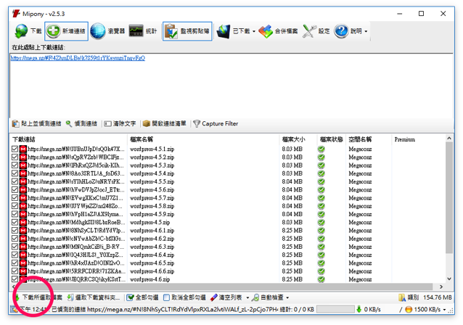
Task: Uncheck the wordpress-4.5.7.zip row checkbox
Action: (15, 198)
